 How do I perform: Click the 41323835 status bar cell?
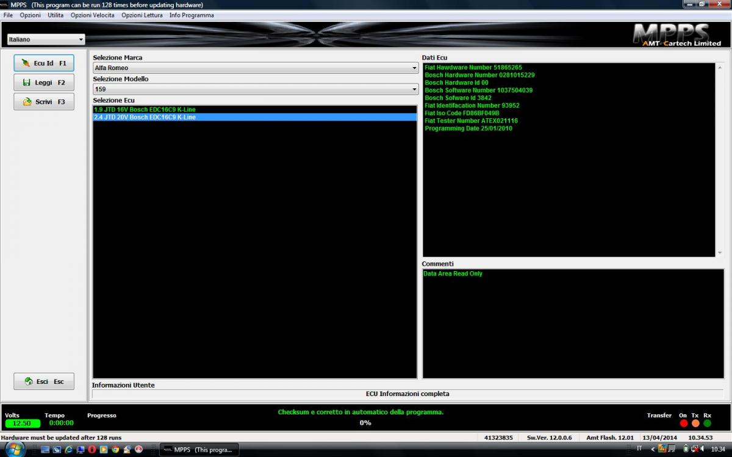point(498,438)
